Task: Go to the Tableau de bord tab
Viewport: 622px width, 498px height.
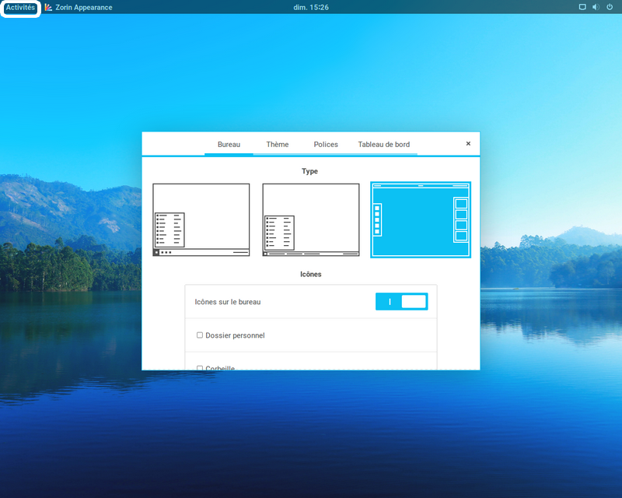Action: (x=383, y=145)
